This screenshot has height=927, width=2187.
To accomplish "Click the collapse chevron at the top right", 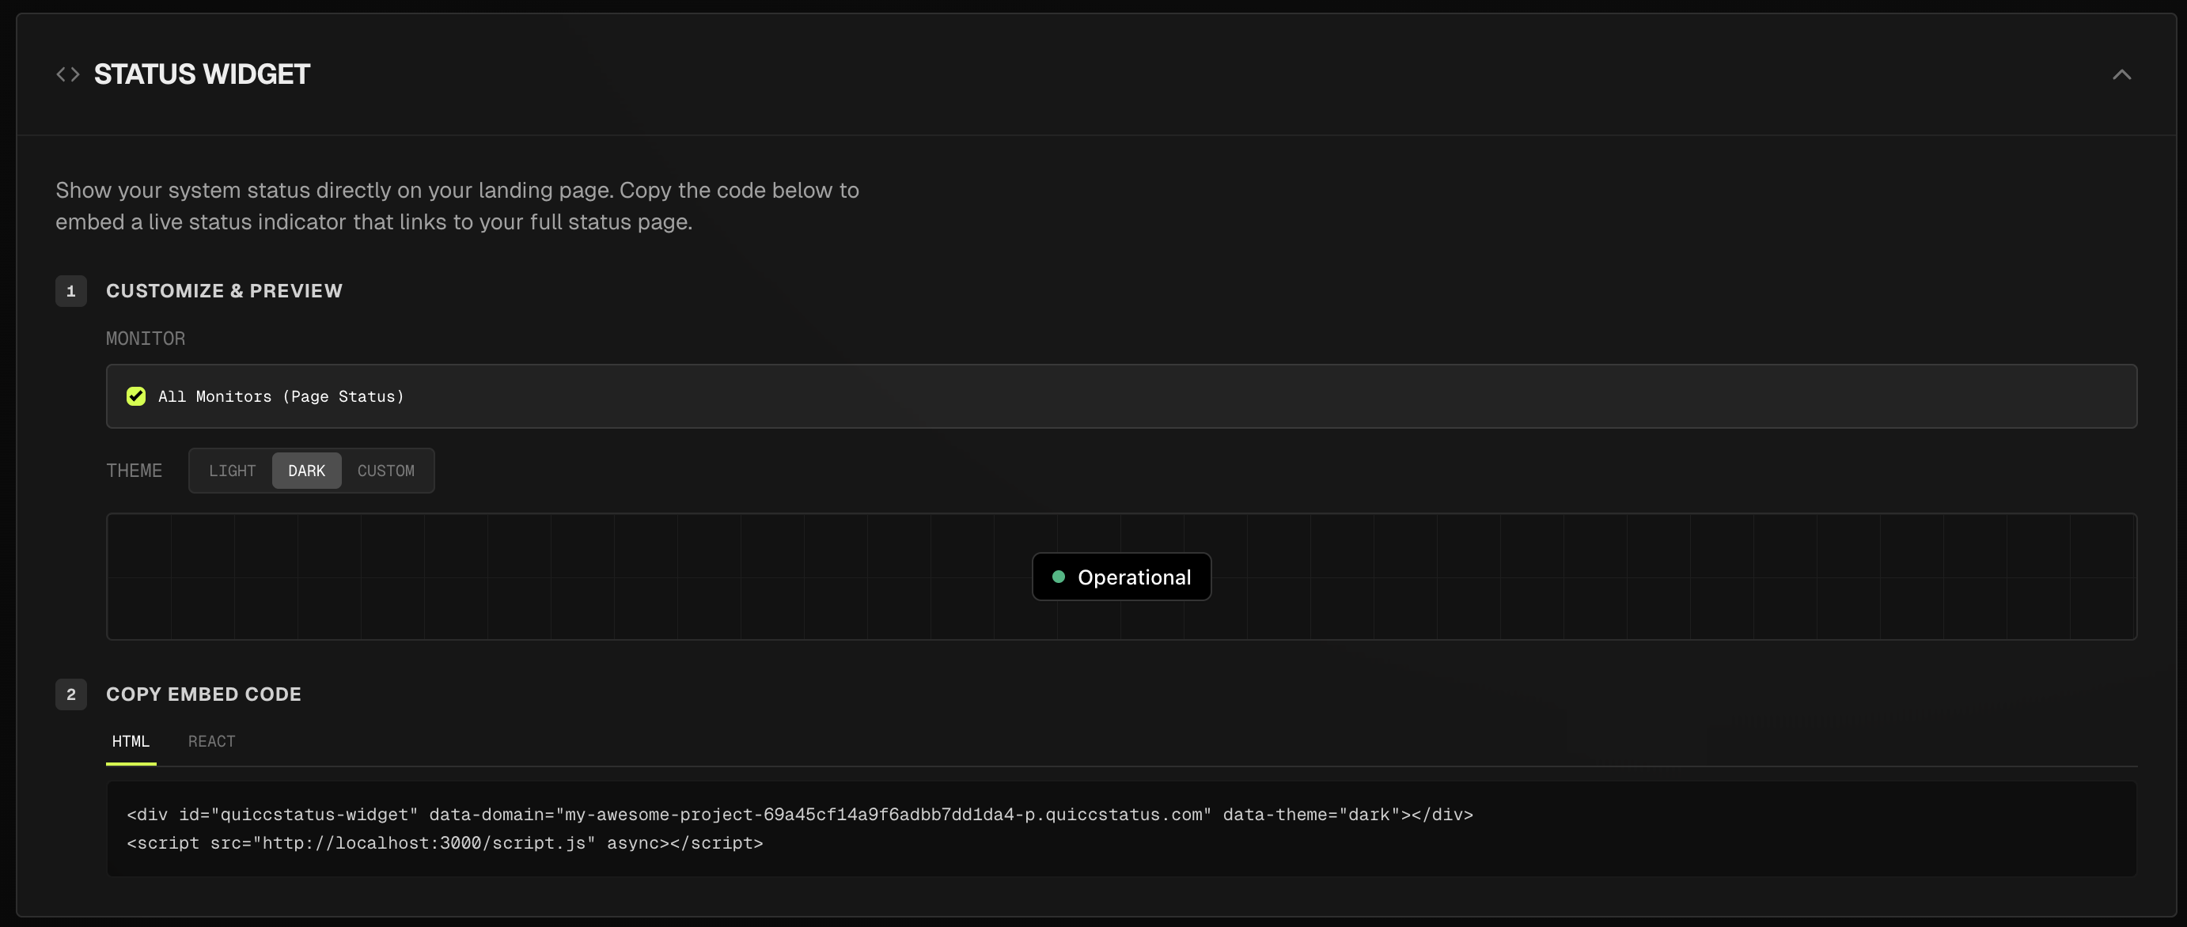I will pos(2121,74).
